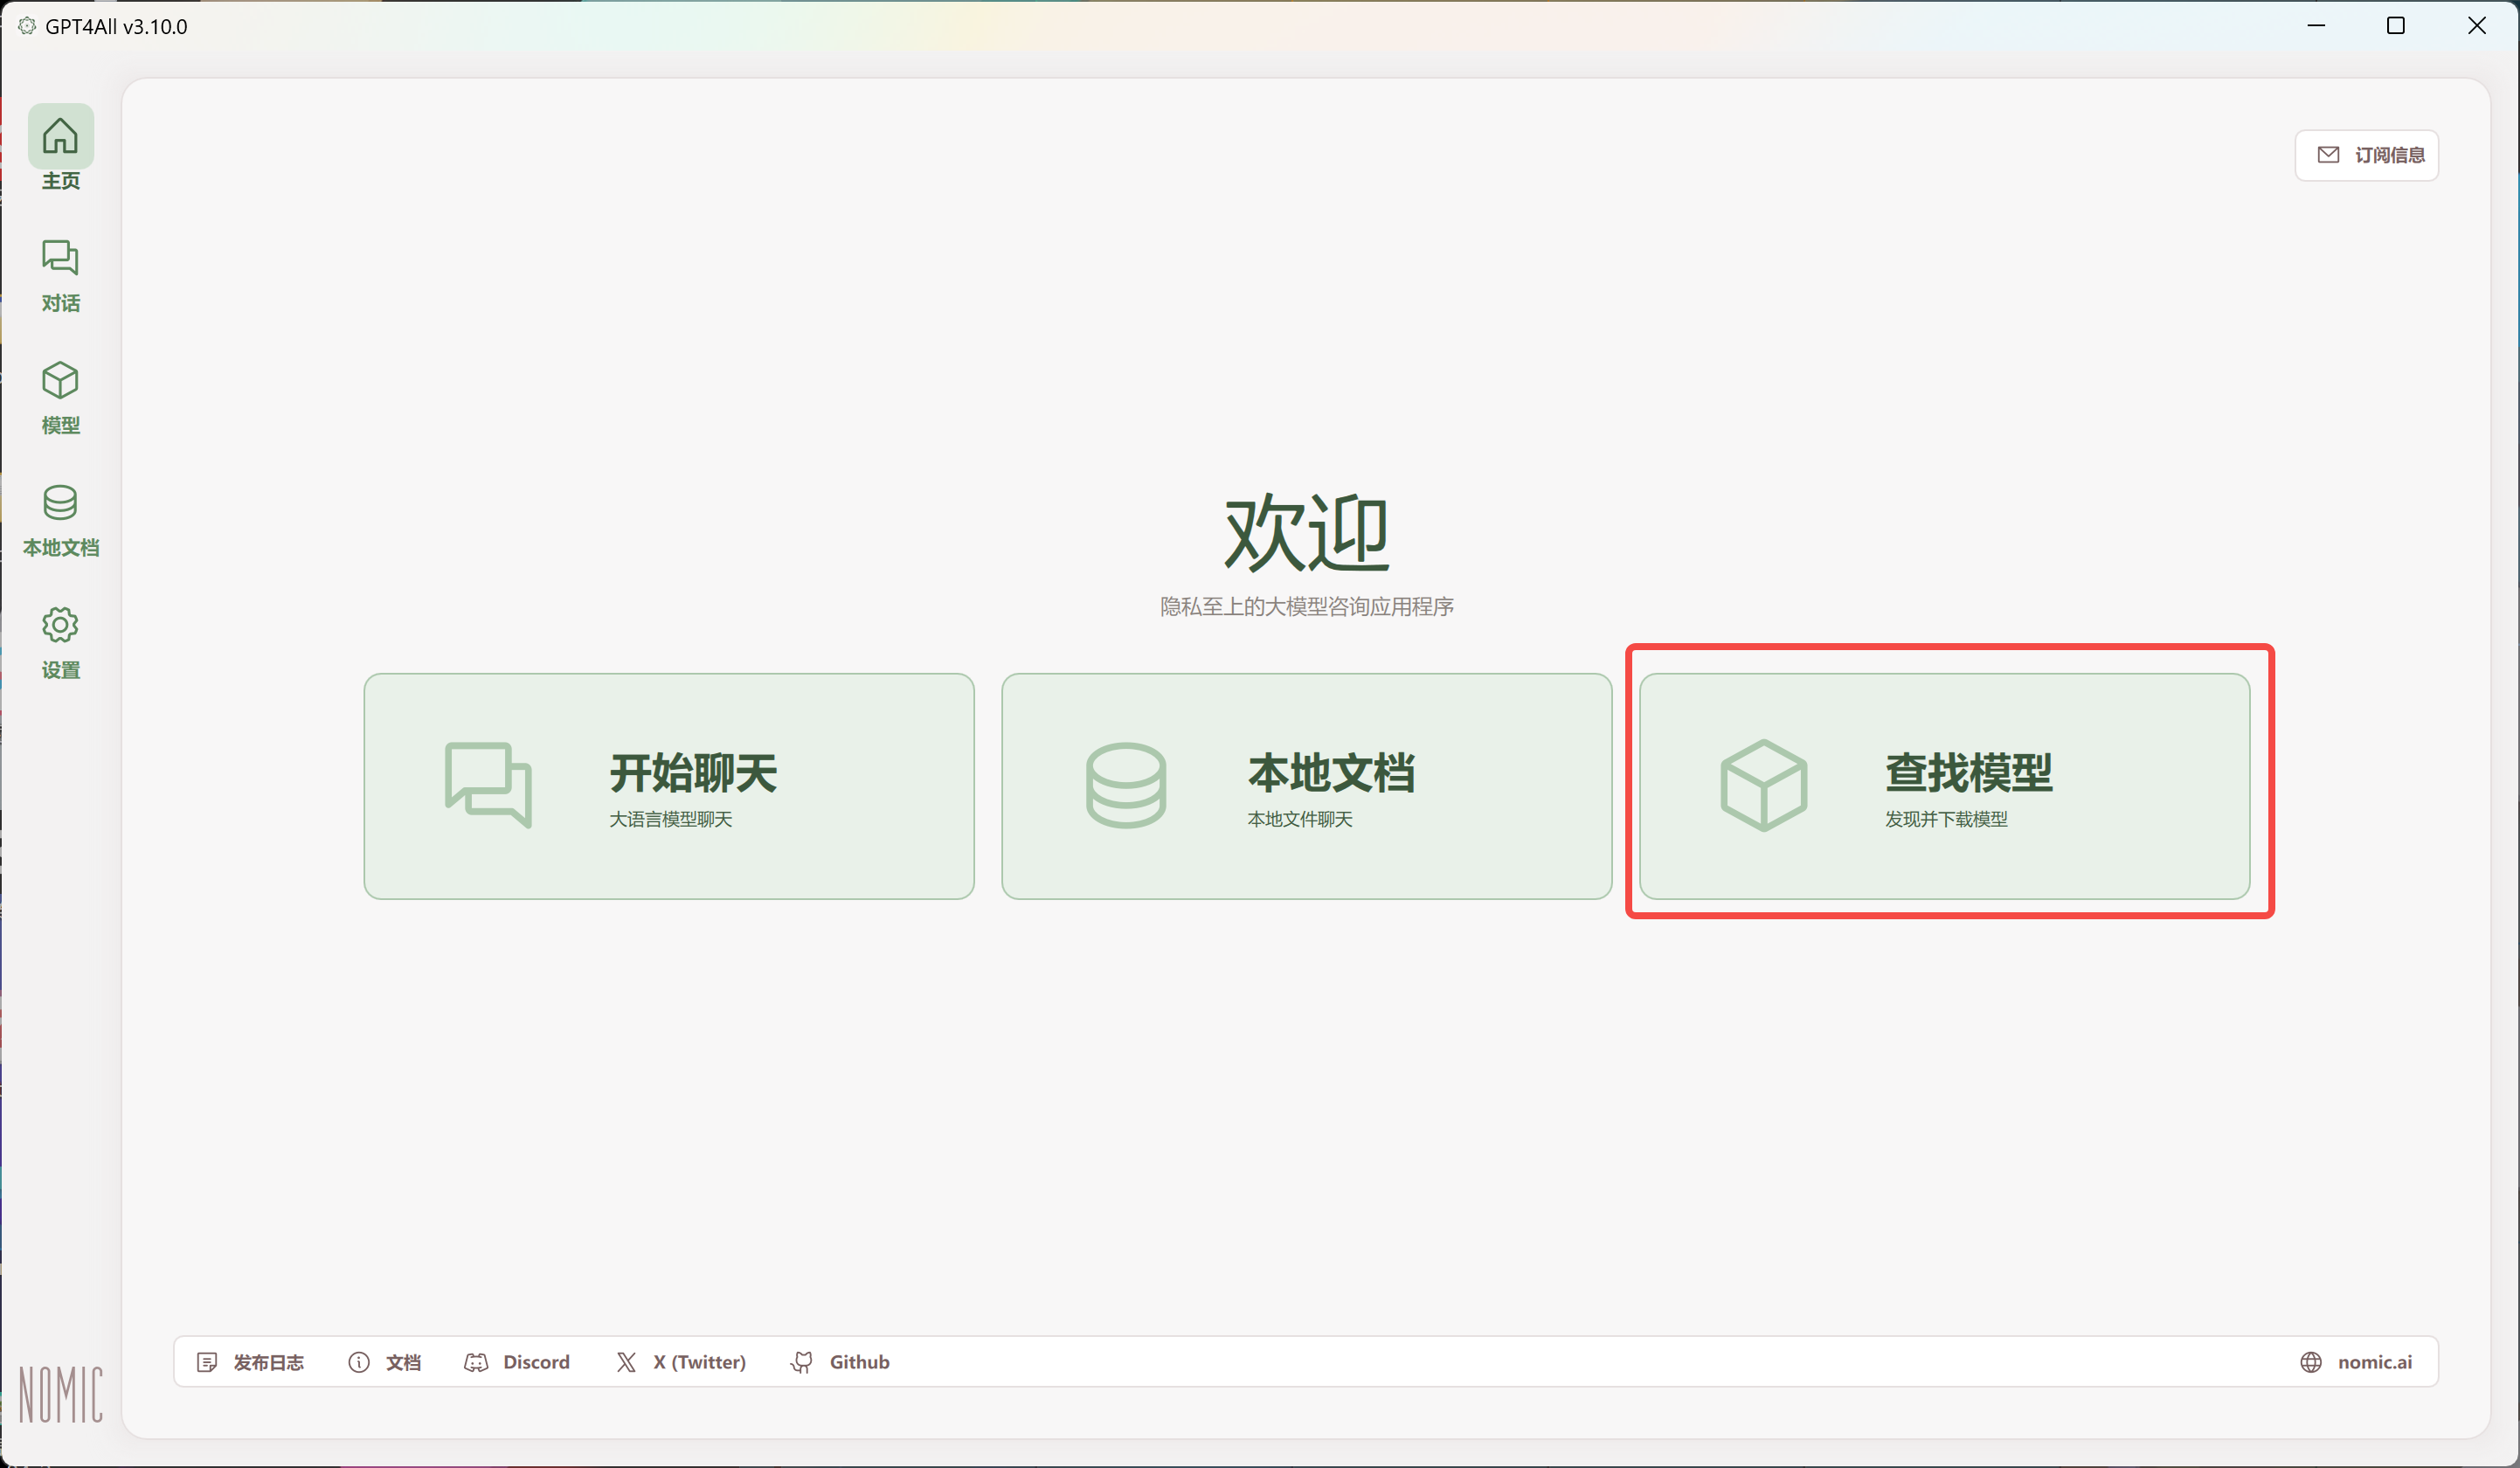Open the 发布日志 release notes link

pos(268,1362)
